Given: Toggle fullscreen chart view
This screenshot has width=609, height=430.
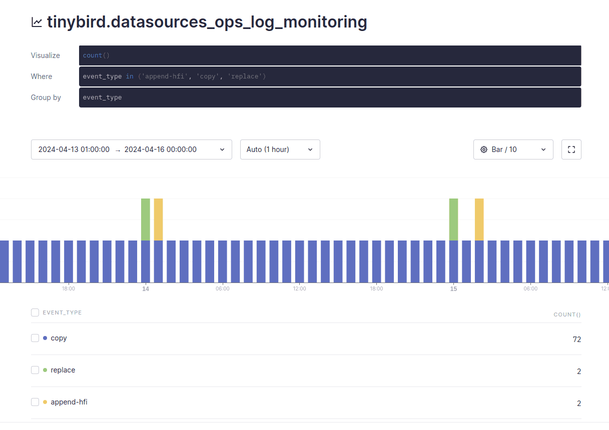Looking at the screenshot, I should tap(571, 149).
